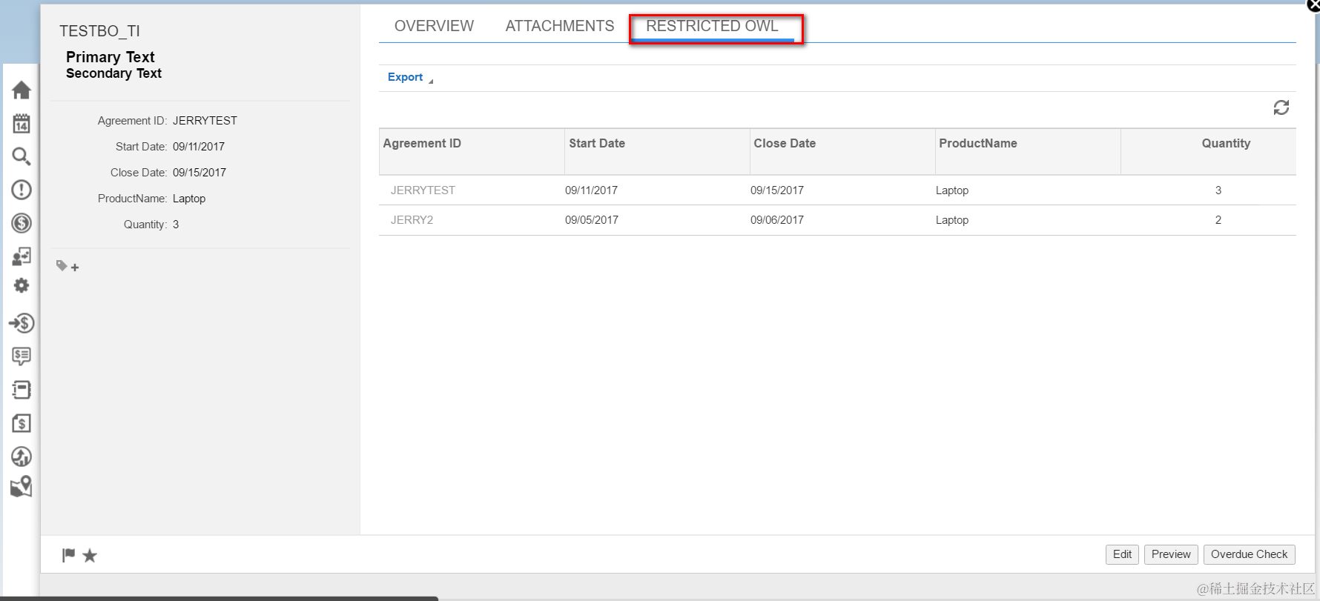Add a tag via tag icon
This screenshot has width=1320, height=601.
[x=67, y=266]
